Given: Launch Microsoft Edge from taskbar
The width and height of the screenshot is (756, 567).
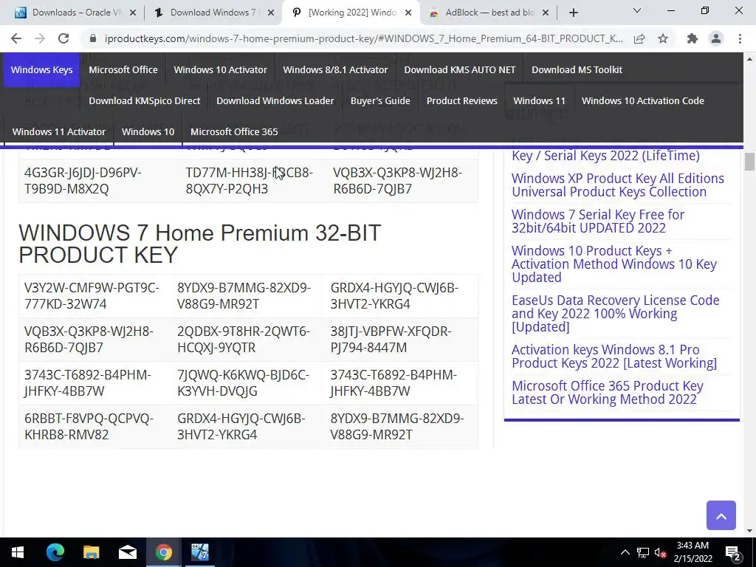Looking at the screenshot, I should pyautogui.click(x=55, y=552).
